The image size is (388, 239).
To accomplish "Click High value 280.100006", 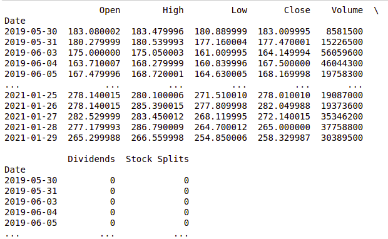I will (x=157, y=95).
